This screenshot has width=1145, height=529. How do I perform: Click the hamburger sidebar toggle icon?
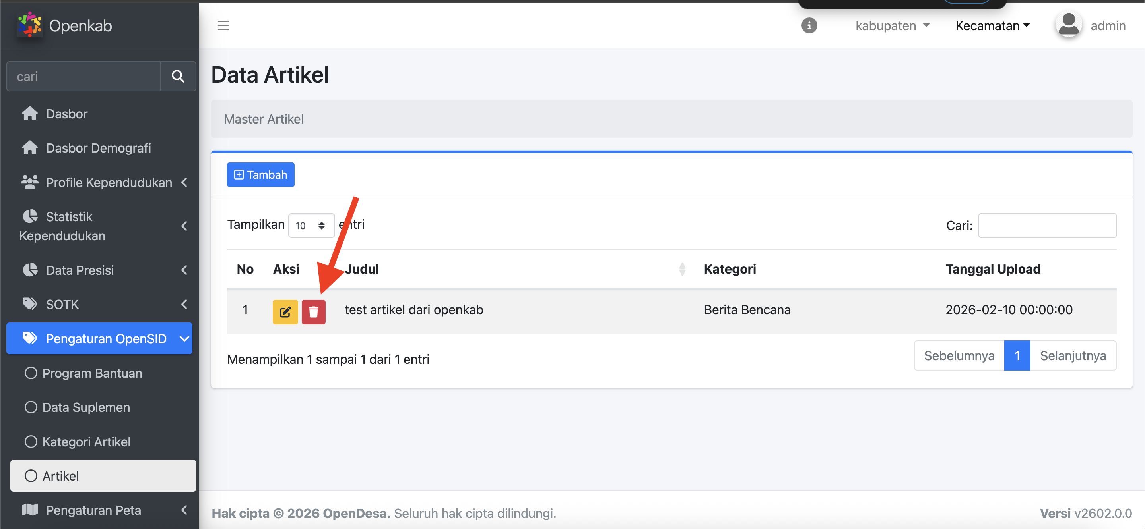coord(223,25)
